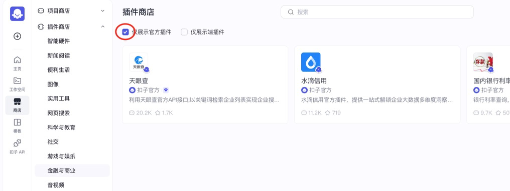Click the bot usage icon beside 9.7K
Viewport: 510px width, 191px height.
click(x=476, y=113)
